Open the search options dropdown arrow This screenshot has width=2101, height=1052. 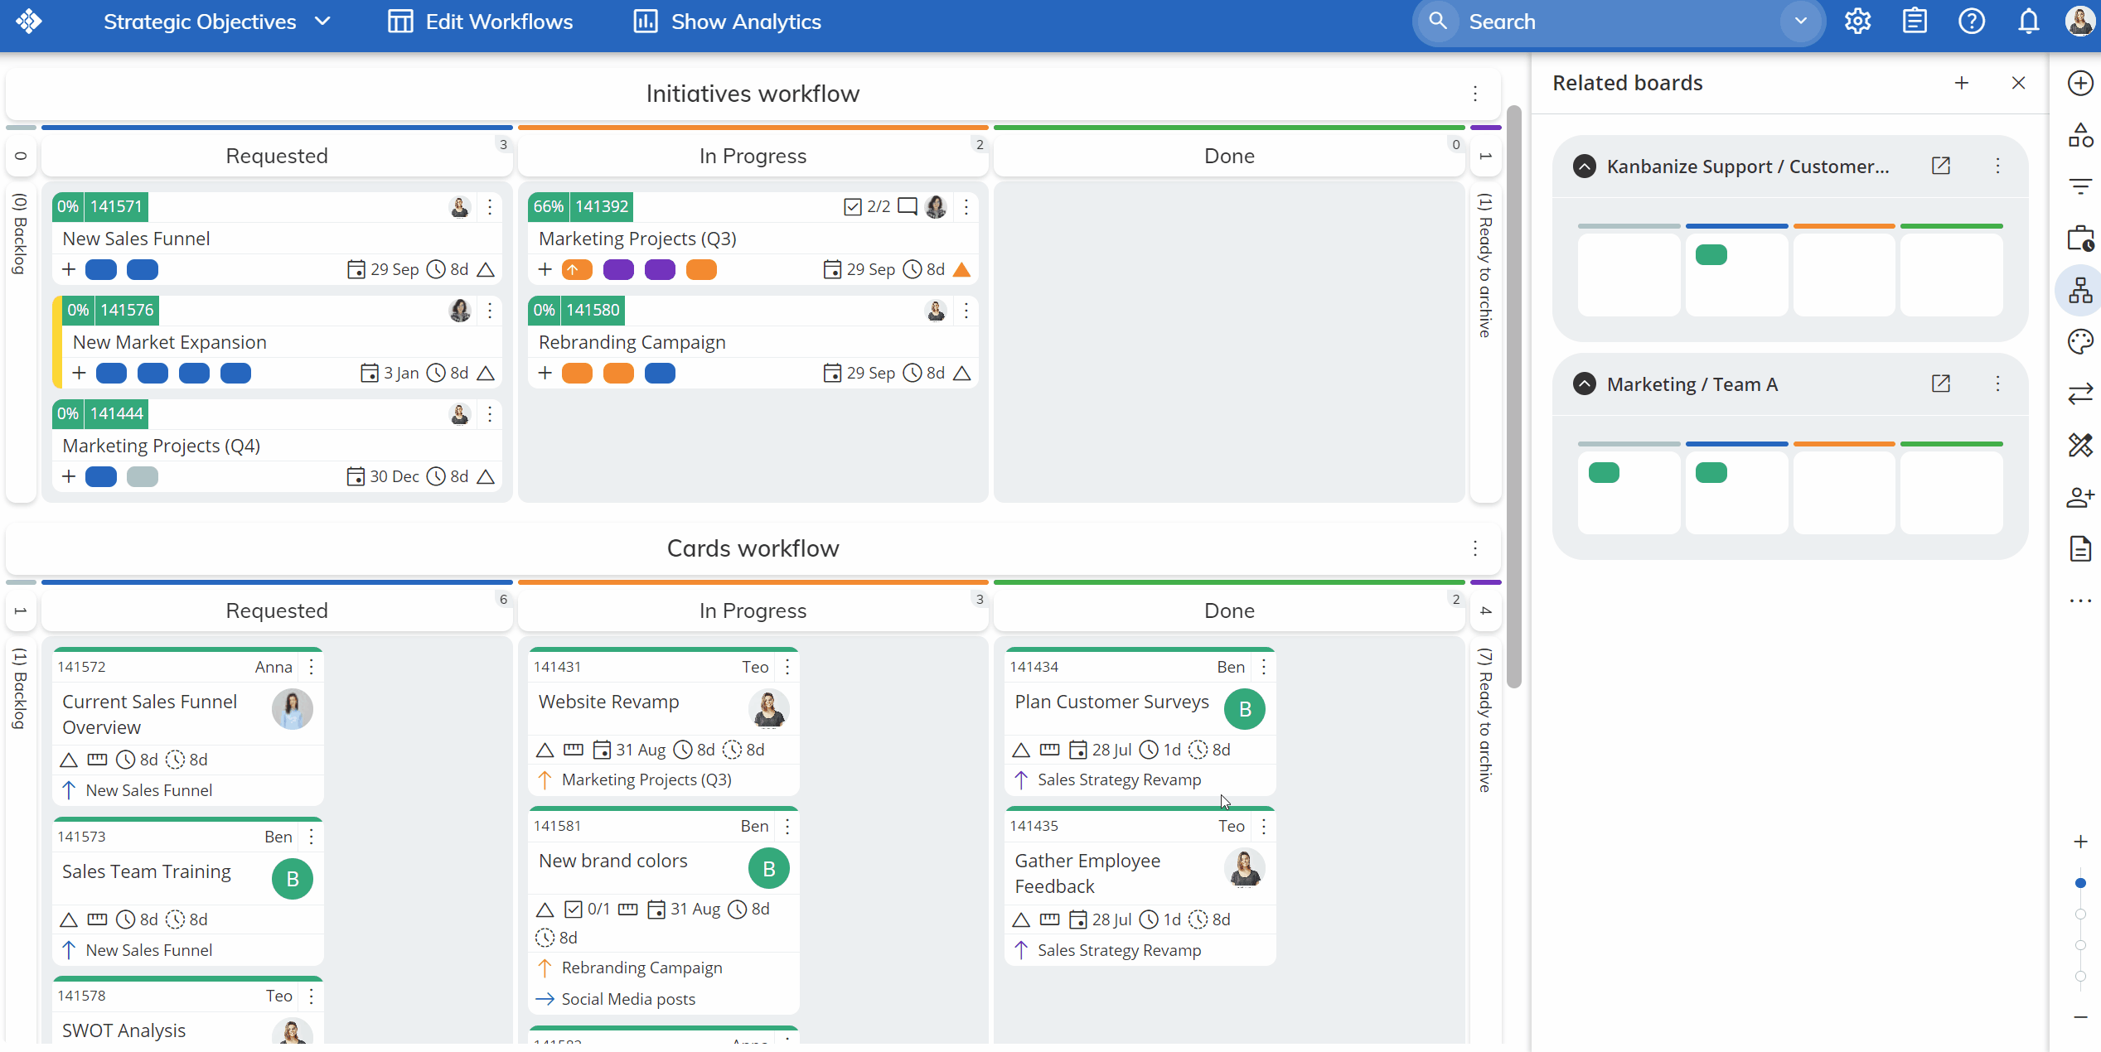pos(1800,22)
